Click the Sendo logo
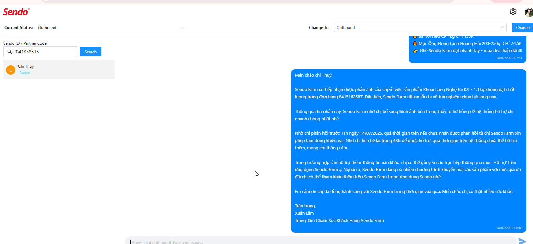The width and height of the screenshot is (533, 244). coord(16,12)
